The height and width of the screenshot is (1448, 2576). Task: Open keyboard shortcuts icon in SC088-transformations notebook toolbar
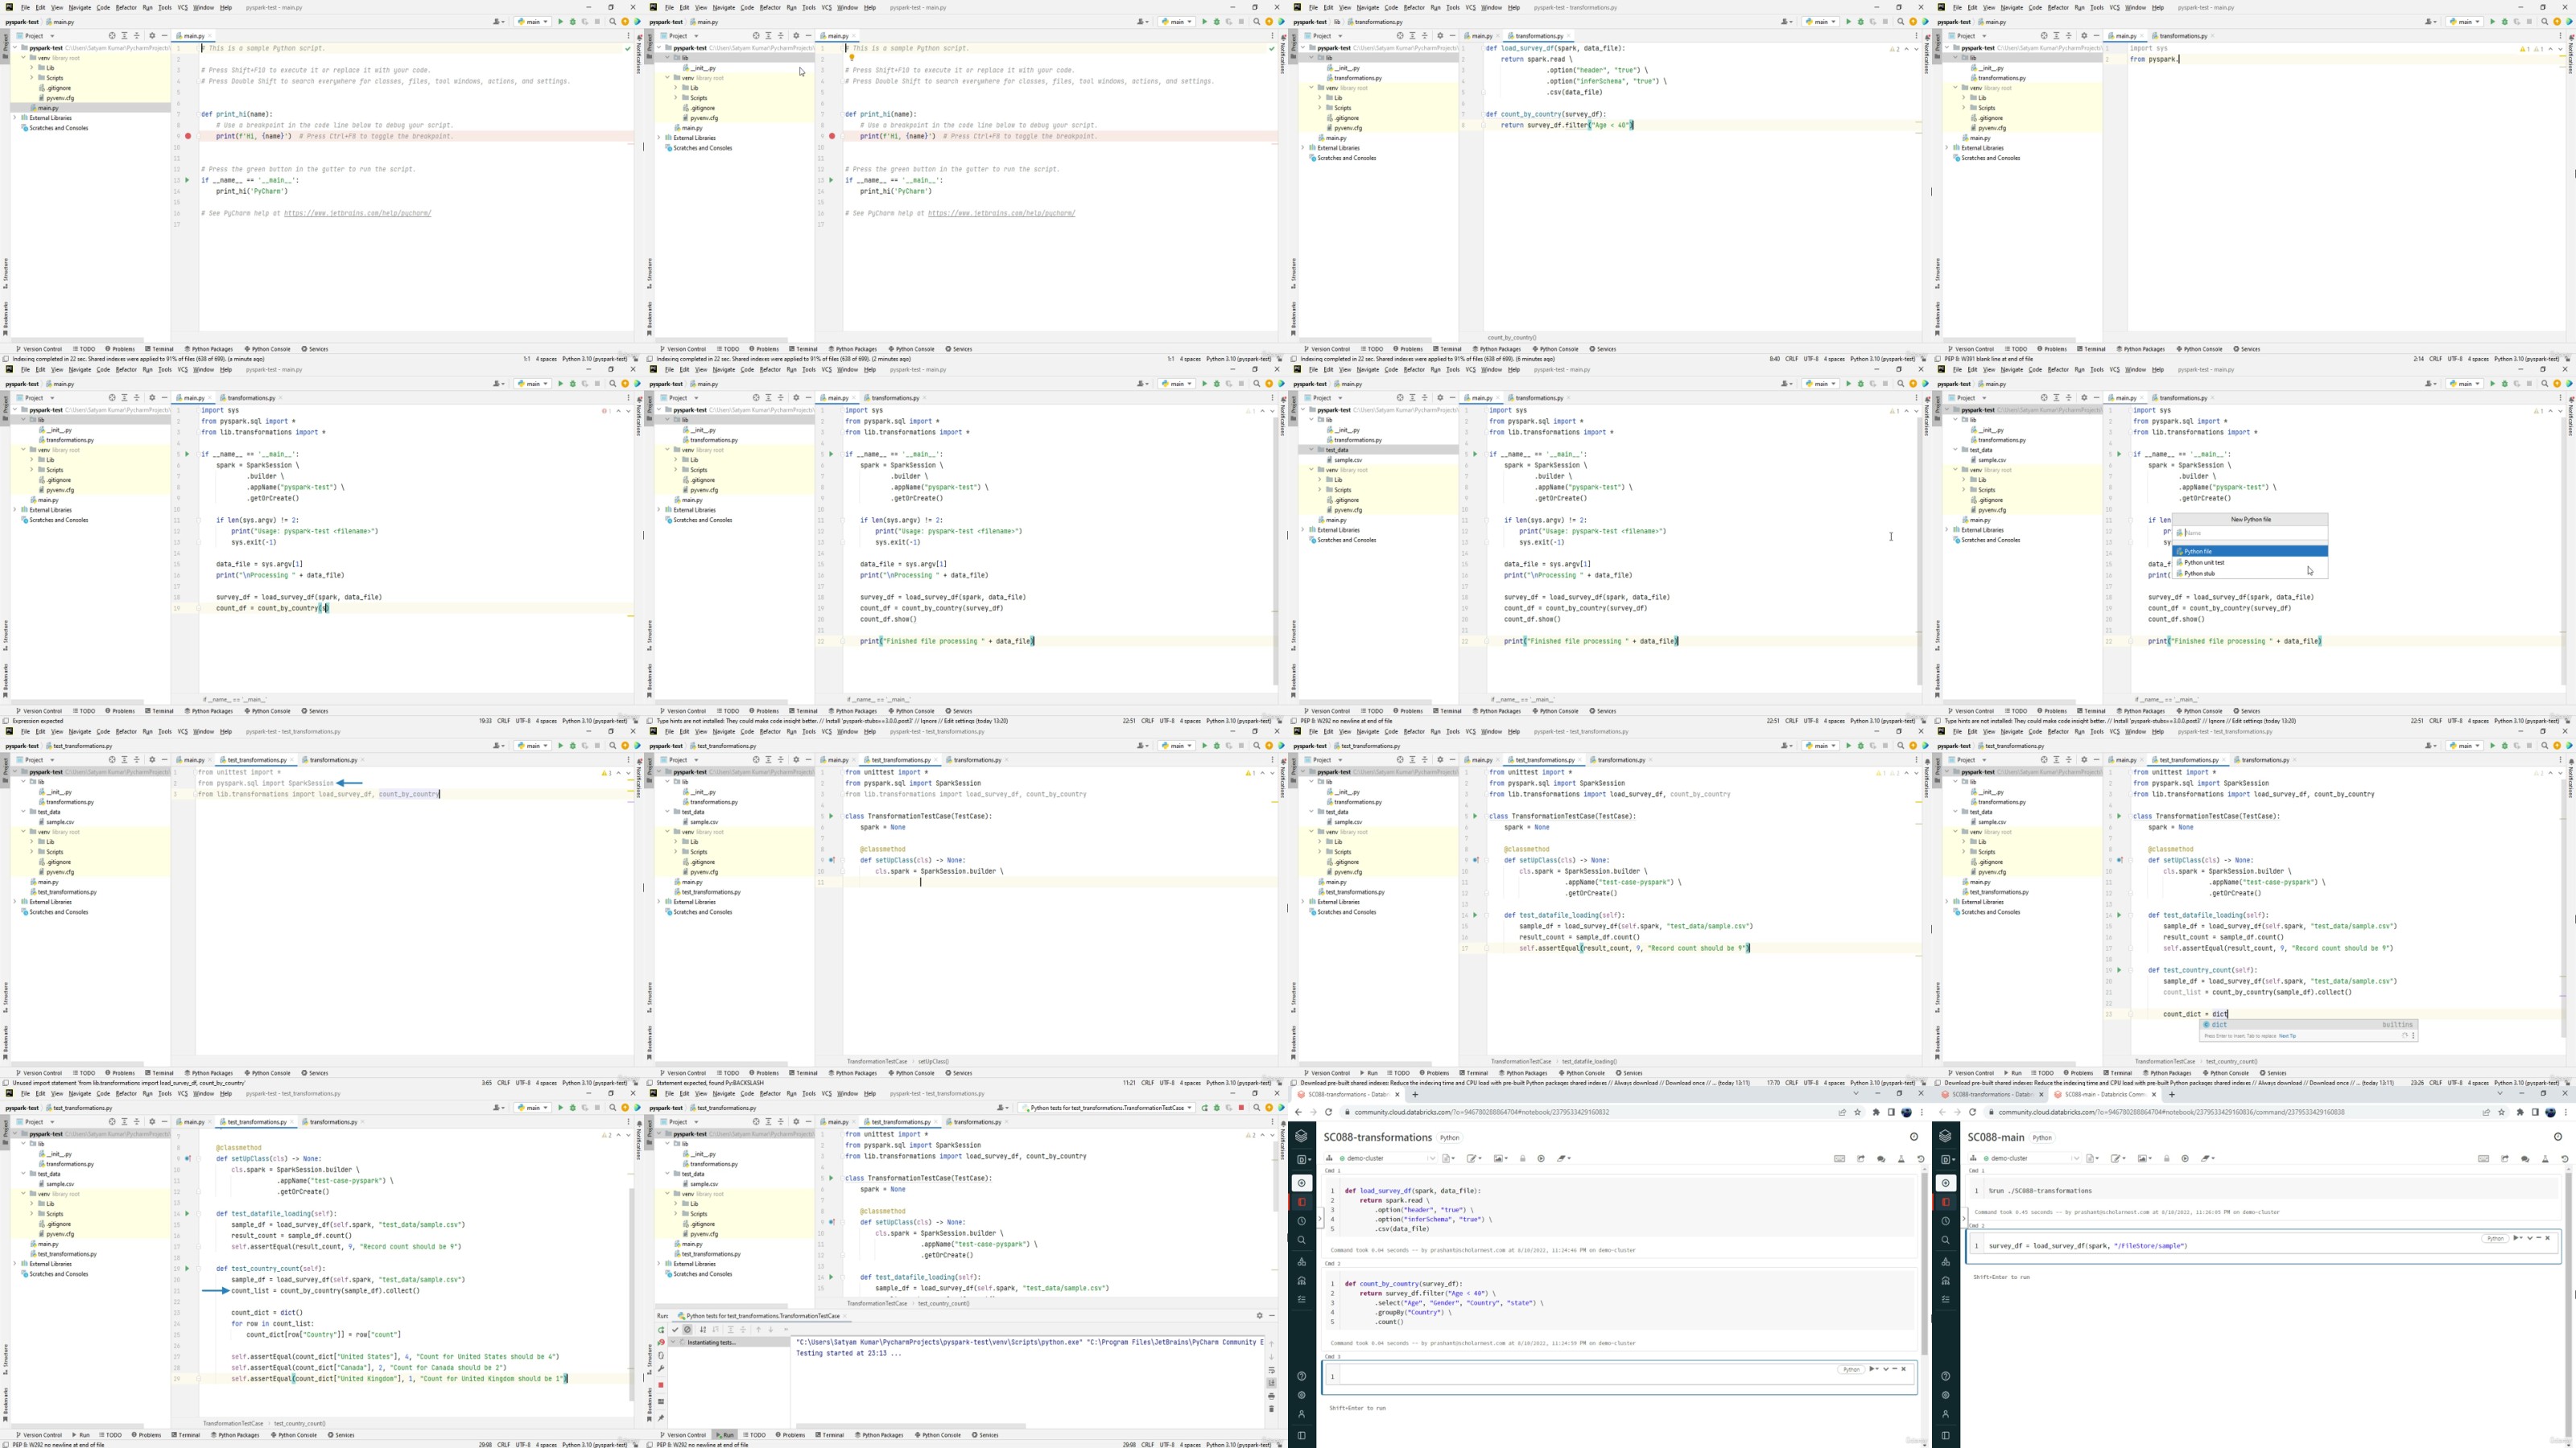click(x=1839, y=1158)
